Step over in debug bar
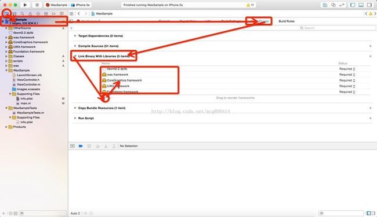This screenshot has width=377, height=217. [x=97, y=146]
